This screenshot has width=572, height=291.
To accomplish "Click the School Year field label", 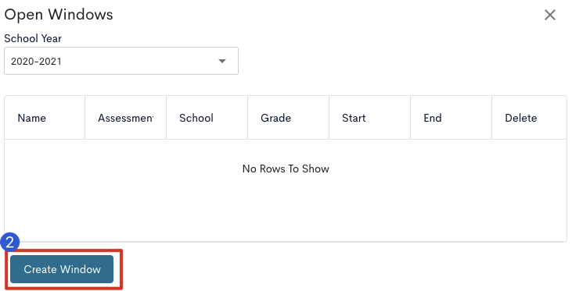I will 33,38.
